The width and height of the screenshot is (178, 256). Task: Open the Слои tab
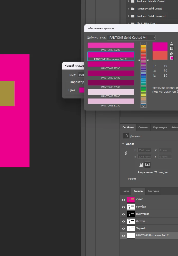click(126, 191)
